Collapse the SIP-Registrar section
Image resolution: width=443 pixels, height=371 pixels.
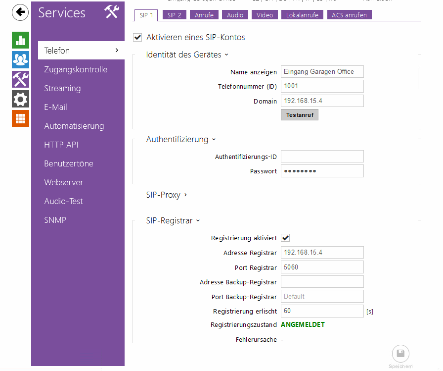point(173,220)
